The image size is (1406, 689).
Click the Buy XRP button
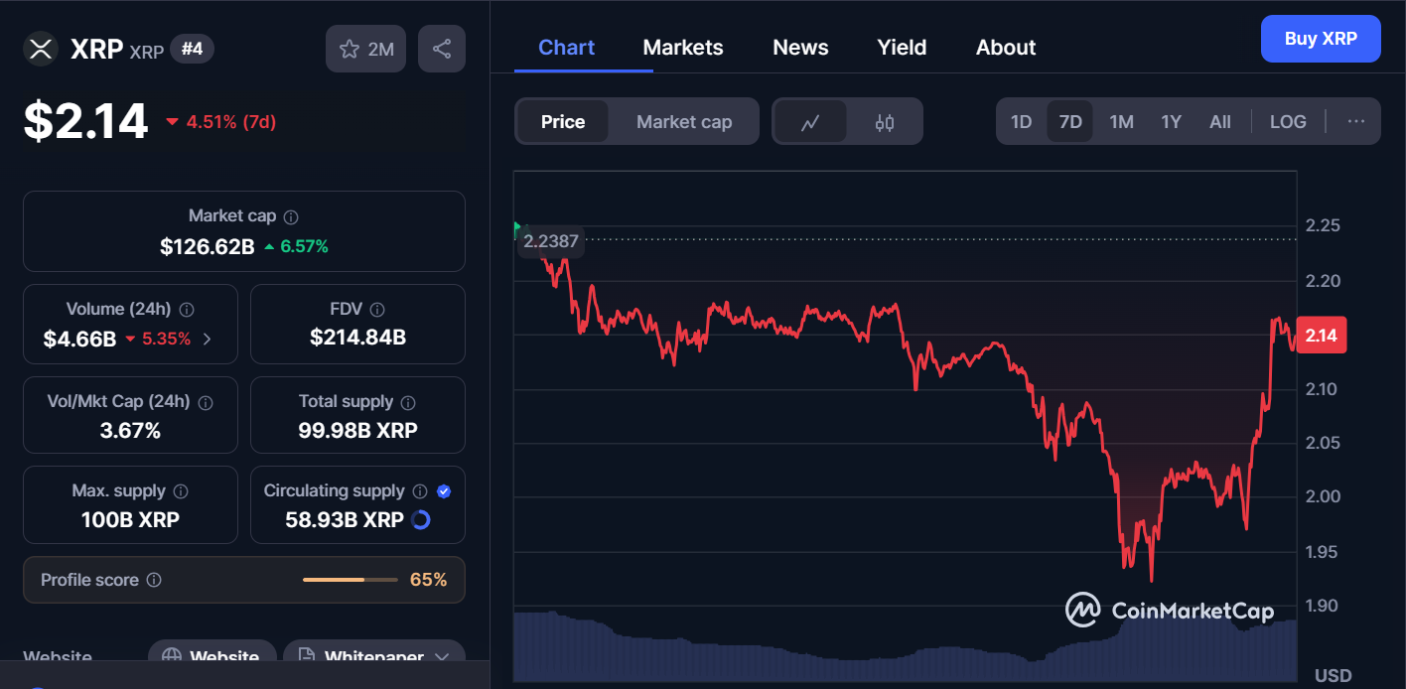[1321, 39]
